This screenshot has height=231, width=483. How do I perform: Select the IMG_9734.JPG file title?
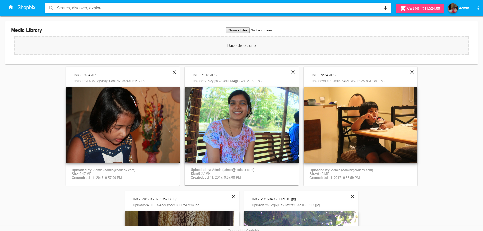[86, 75]
